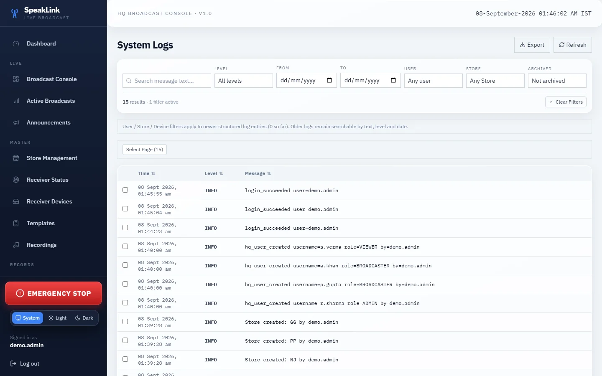Viewport: 602px width, 376px height.
Task: Open Receiver Devices page
Action: tap(54, 201)
